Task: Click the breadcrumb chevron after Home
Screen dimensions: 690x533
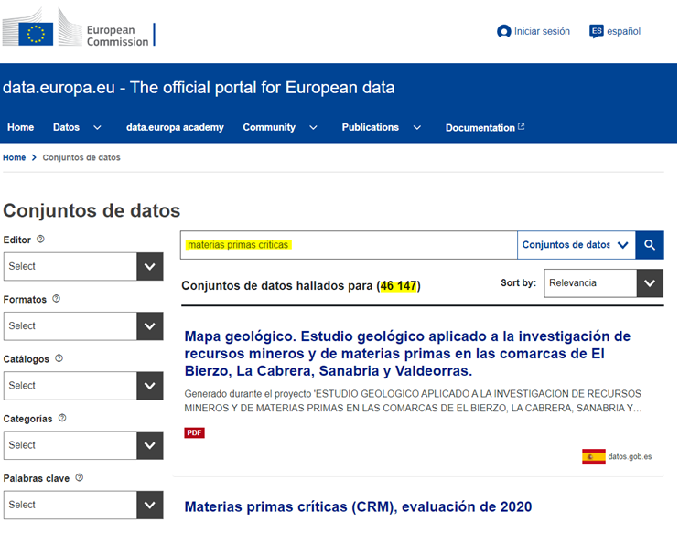Action: coord(34,157)
